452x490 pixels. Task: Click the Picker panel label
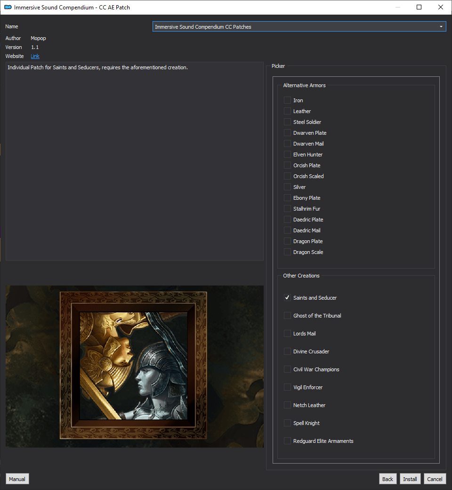point(278,66)
